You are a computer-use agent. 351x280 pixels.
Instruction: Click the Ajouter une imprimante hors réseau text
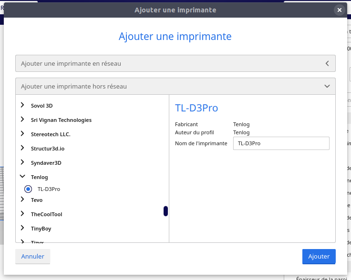[74, 86]
